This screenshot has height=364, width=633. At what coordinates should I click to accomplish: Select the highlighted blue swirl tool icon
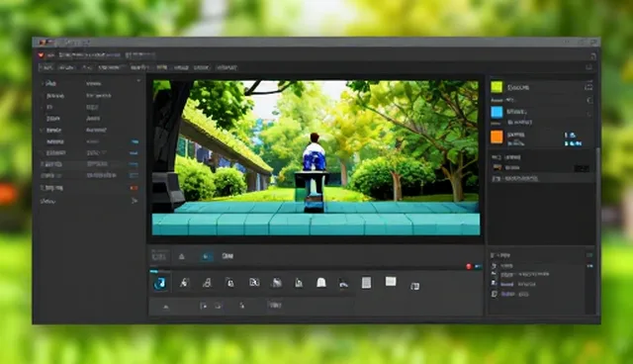point(160,283)
